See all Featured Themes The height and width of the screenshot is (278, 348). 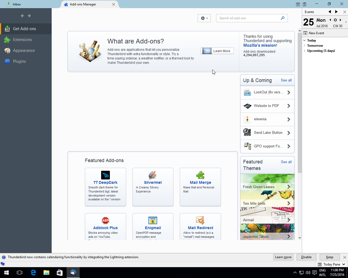[x=286, y=162]
